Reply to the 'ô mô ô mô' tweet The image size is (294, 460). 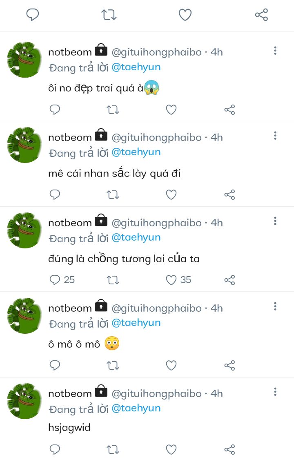point(55,366)
